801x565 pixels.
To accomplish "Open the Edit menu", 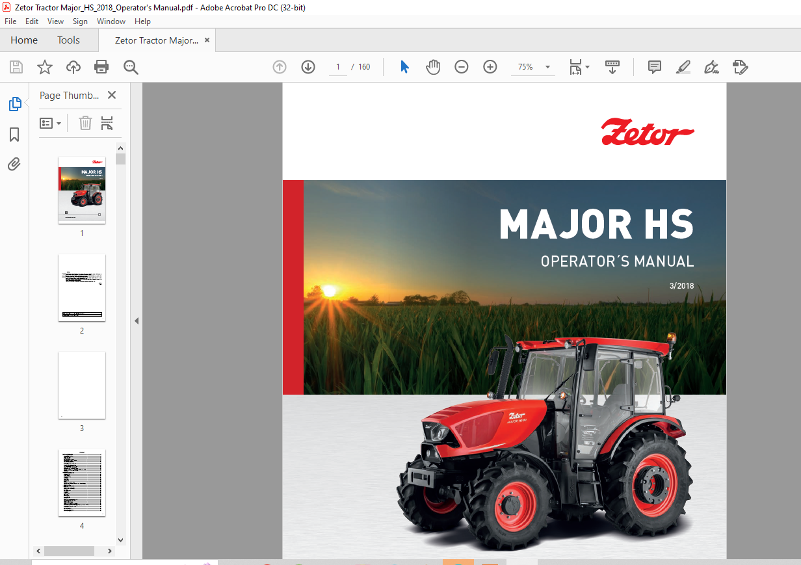I will [x=32, y=21].
